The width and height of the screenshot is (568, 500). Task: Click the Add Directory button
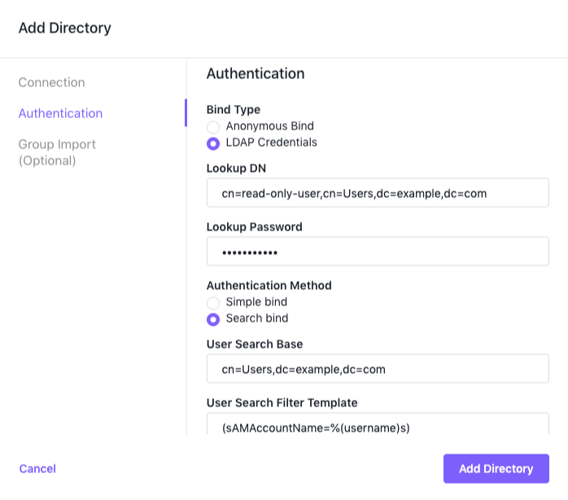tap(496, 468)
